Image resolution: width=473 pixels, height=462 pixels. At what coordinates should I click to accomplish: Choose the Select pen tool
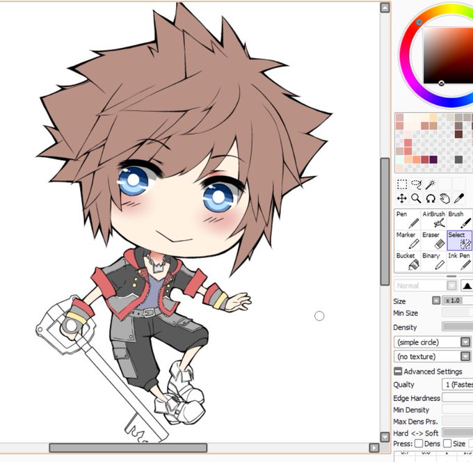click(x=459, y=241)
